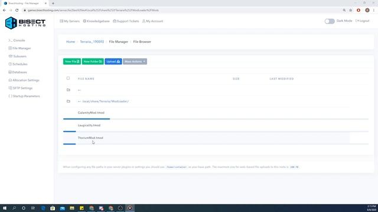Tick the select-all files checkbox
Viewport: 378px width, 212px height.
click(68, 78)
